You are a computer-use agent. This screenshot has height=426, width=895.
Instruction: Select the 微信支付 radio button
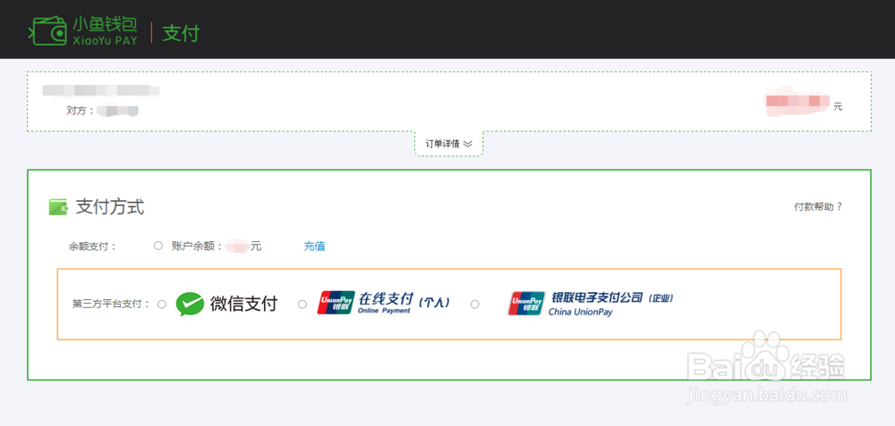pyautogui.click(x=161, y=305)
